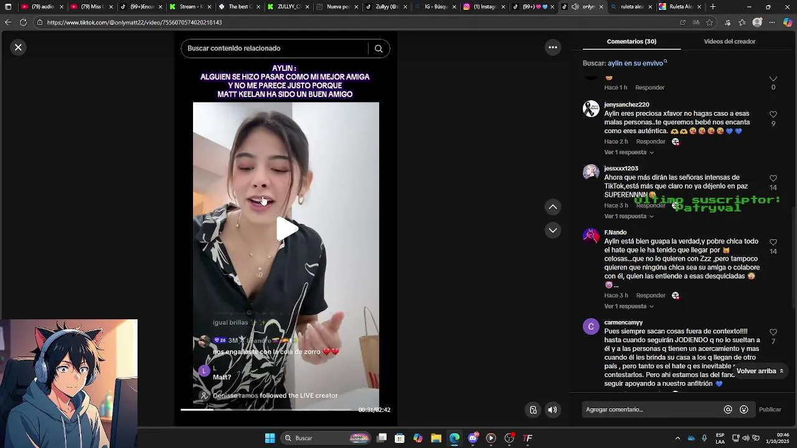The width and height of the screenshot is (797, 448).
Task: Insert a mention with the @ icon
Action: pyautogui.click(x=728, y=409)
